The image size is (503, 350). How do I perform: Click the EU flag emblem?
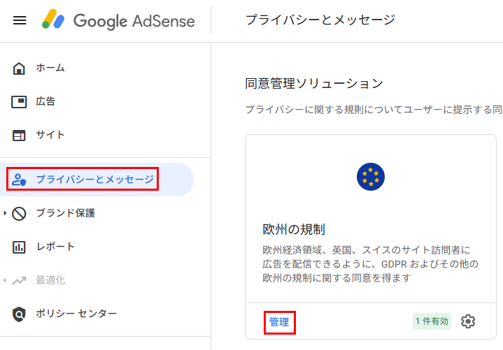[370, 177]
